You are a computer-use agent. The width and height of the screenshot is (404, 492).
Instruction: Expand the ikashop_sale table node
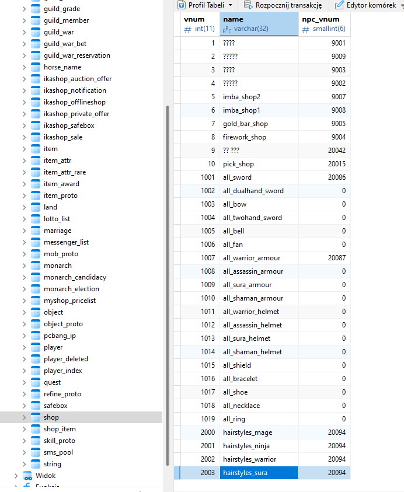[24, 137]
